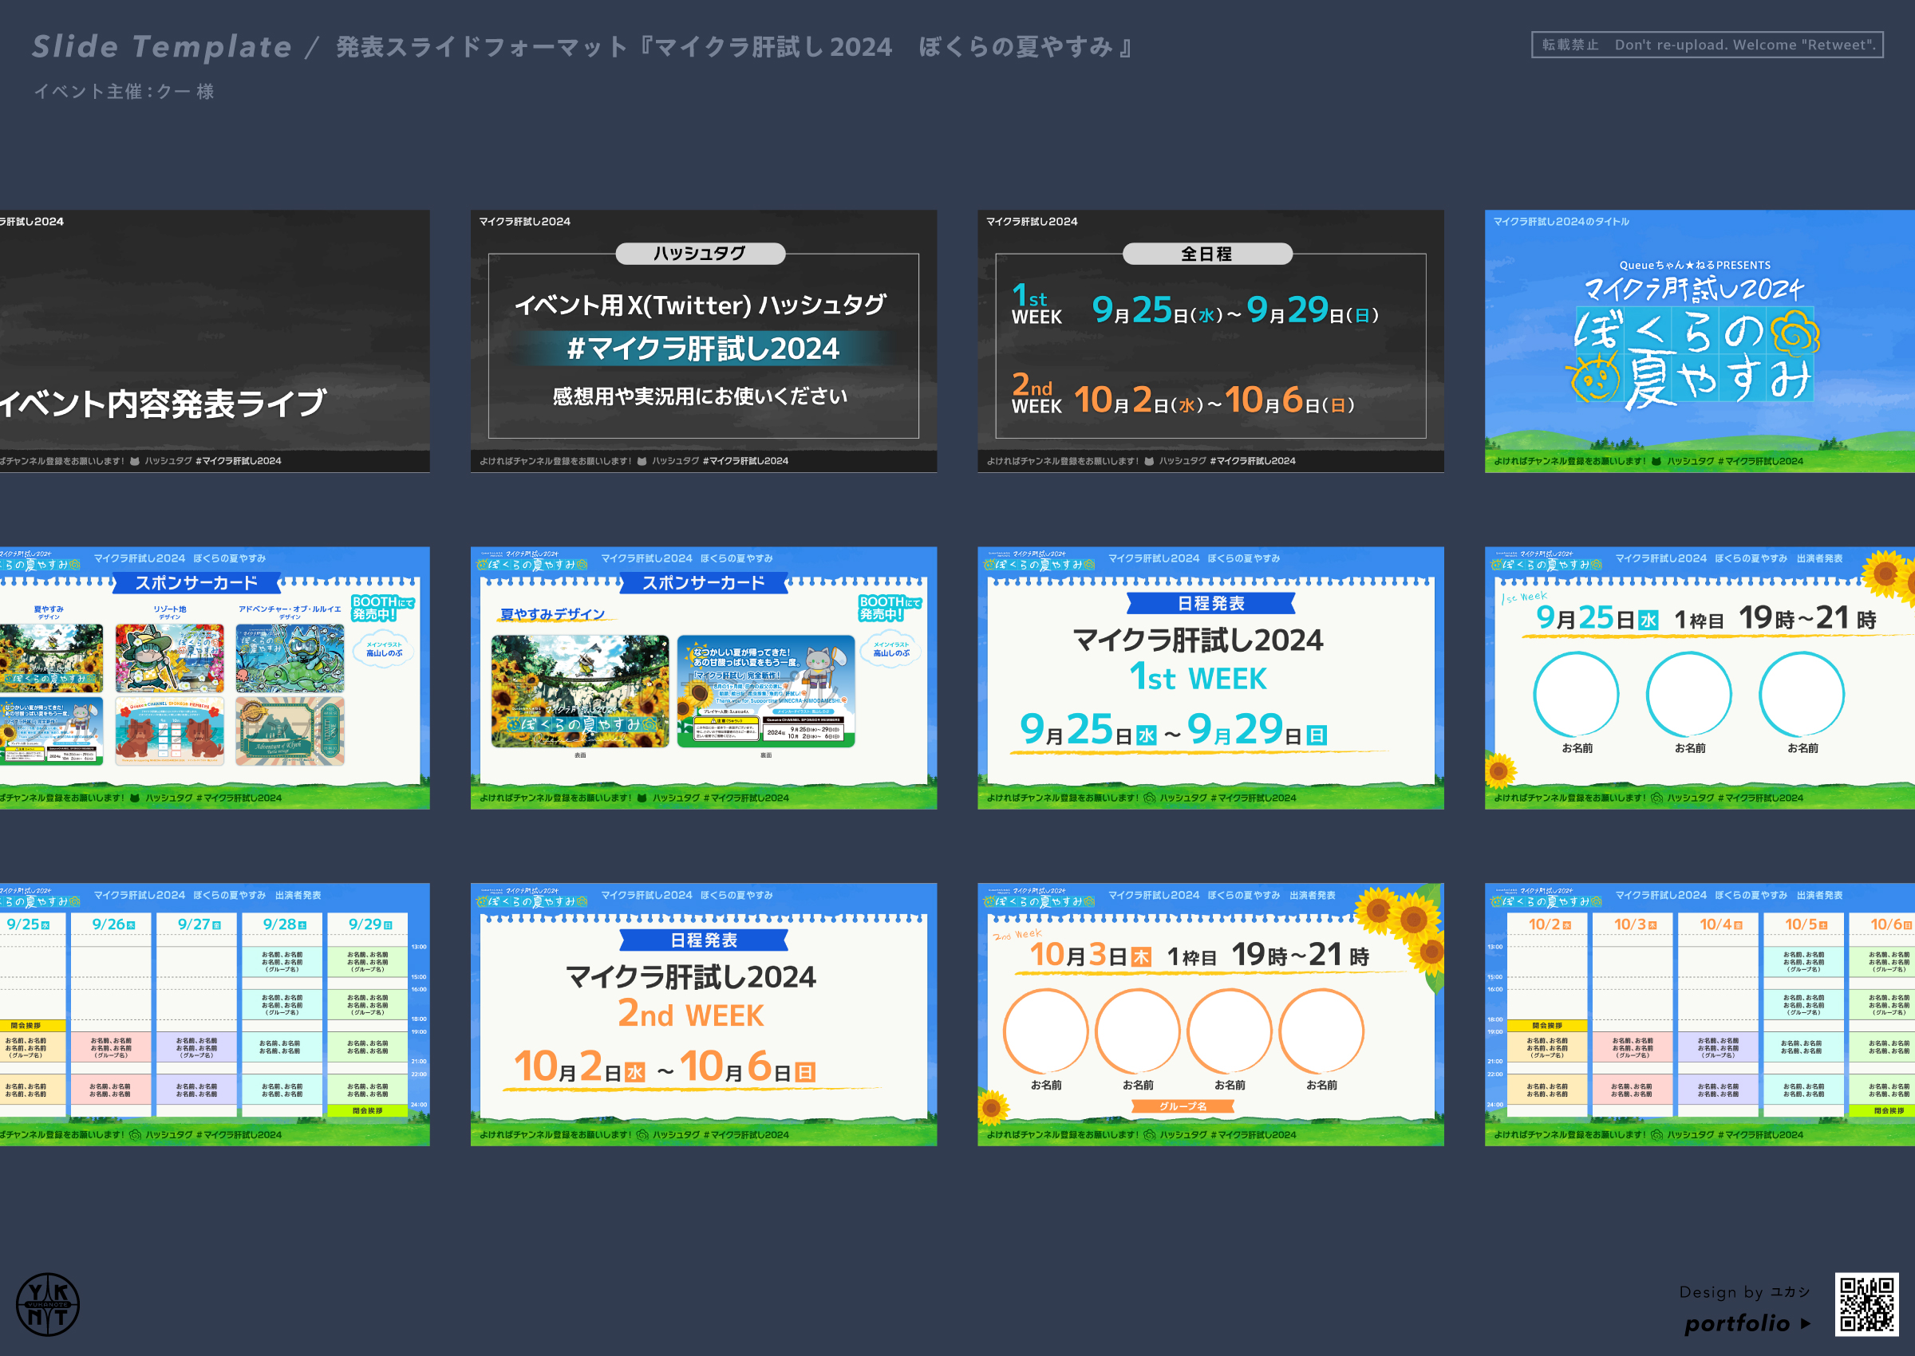
Task: Click the #マイクラ肝試し2024 hashtag banner
Action: click(703, 349)
